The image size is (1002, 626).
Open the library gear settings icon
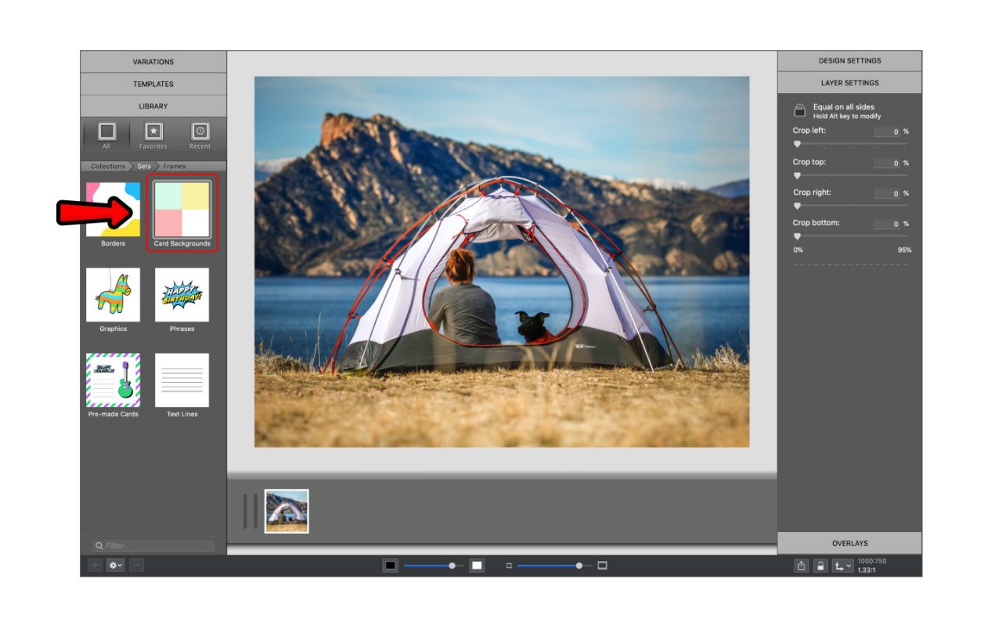[113, 564]
